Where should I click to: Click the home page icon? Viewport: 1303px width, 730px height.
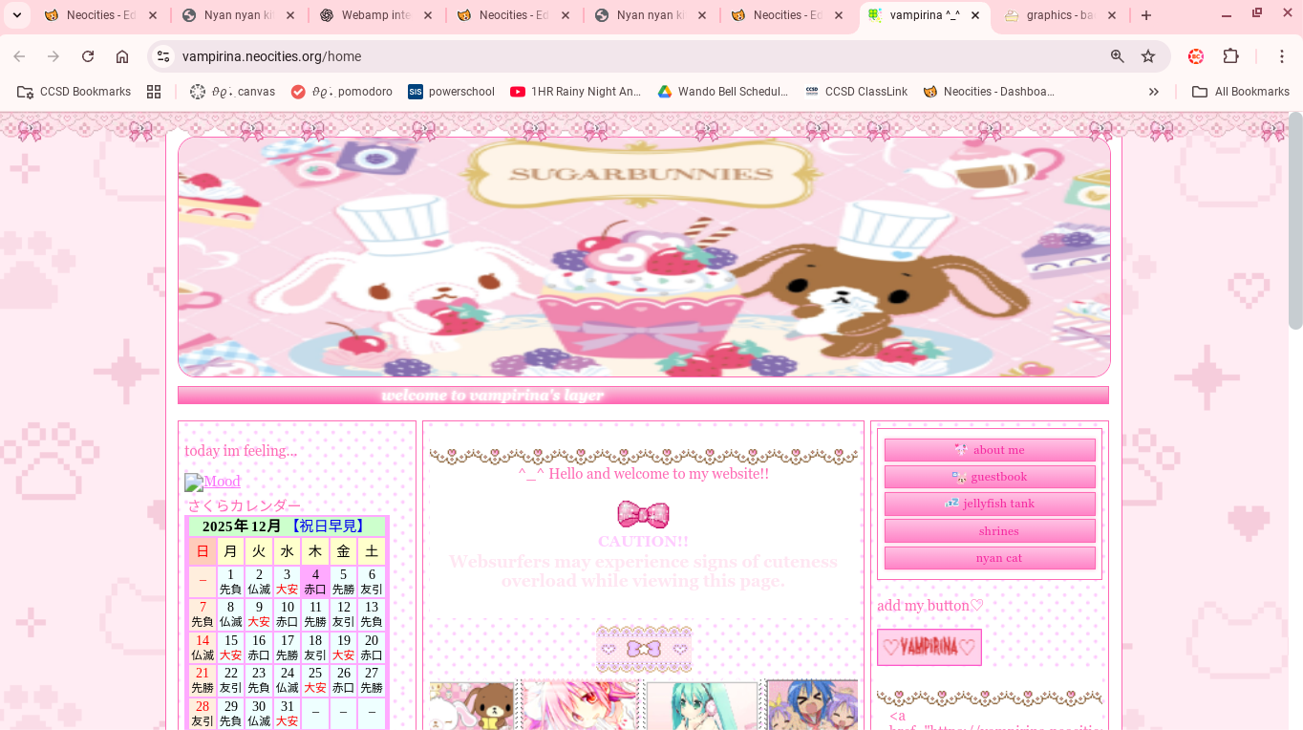pyautogui.click(x=122, y=56)
